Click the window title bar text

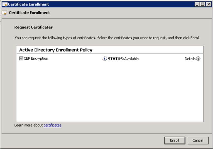(28, 4)
